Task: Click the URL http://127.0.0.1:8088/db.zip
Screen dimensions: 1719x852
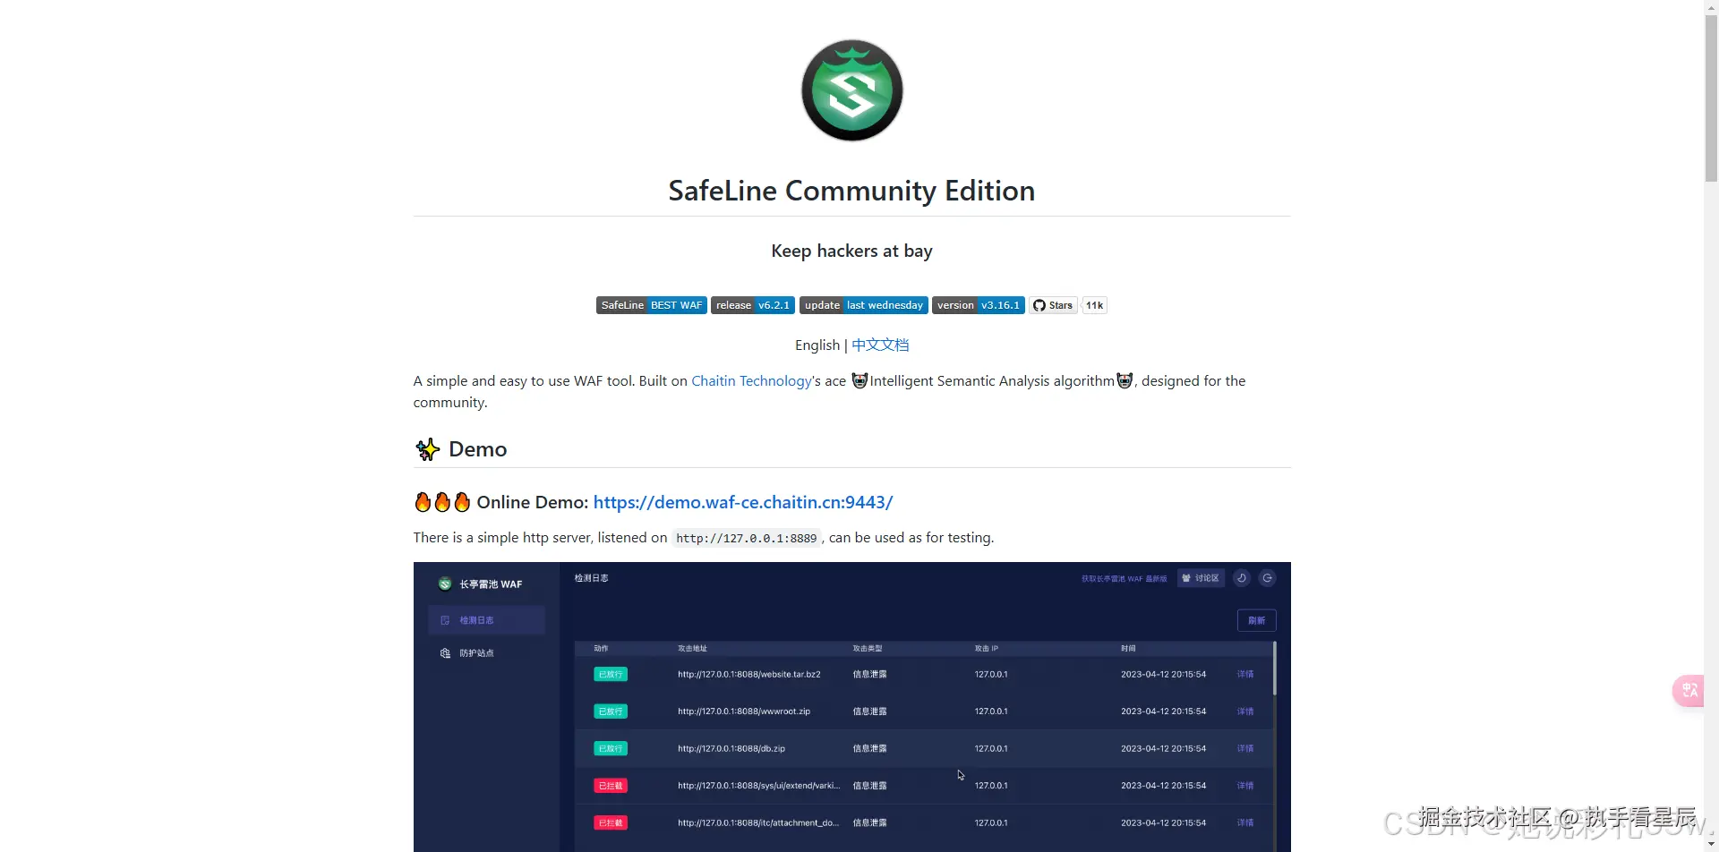Action: [731, 749]
